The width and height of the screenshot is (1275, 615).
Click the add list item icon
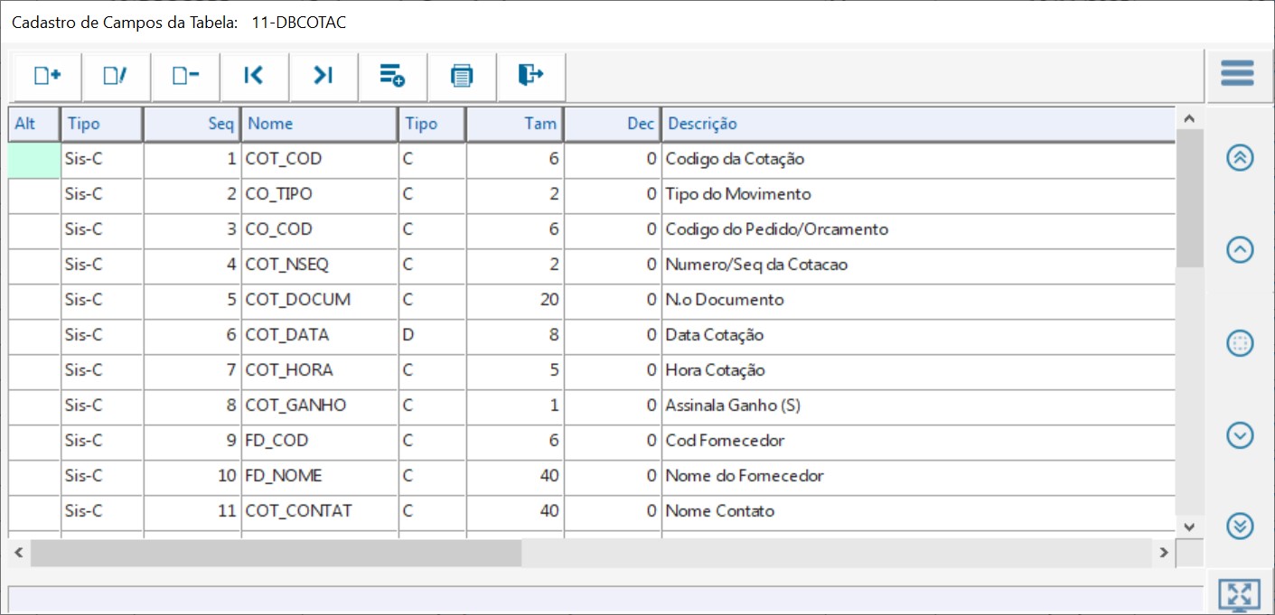pos(392,77)
